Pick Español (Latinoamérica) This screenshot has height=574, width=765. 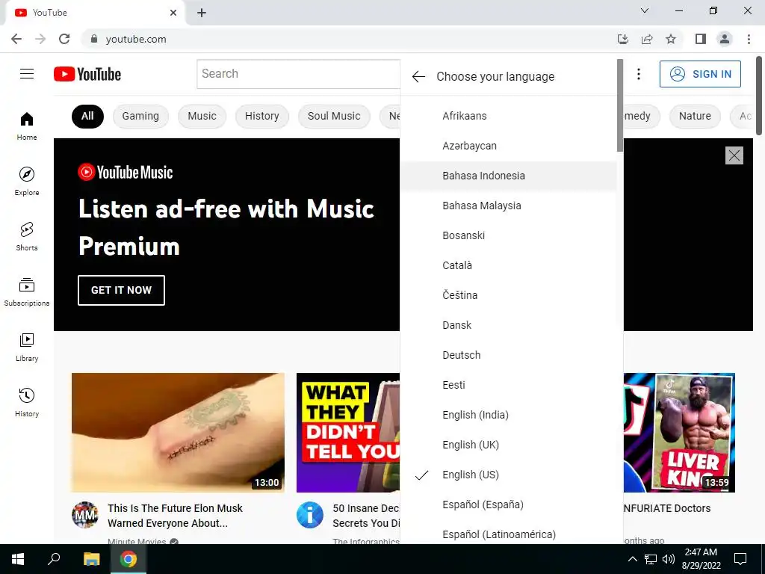click(x=508, y=534)
